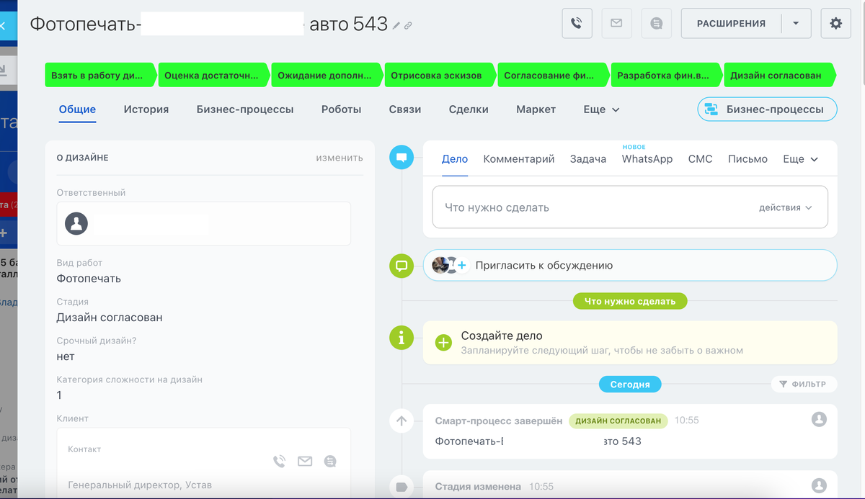Open the WhatsApp activity tab
This screenshot has width=865, height=499.
pyautogui.click(x=647, y=159)
